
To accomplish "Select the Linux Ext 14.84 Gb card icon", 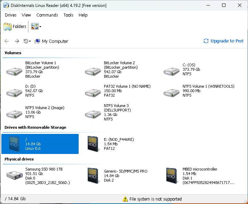I will coord(14,144).
